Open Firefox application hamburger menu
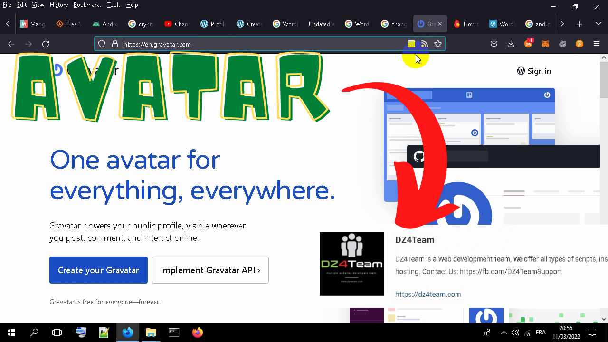The height and width of the screenshot is (342, 608). coord(597,44)
